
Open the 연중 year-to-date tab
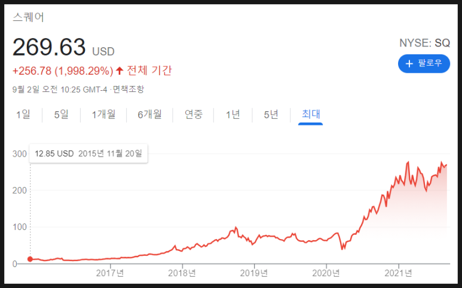point(194,114)
